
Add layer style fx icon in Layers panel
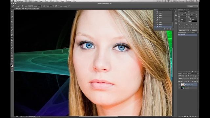click(x=182, y=117)
